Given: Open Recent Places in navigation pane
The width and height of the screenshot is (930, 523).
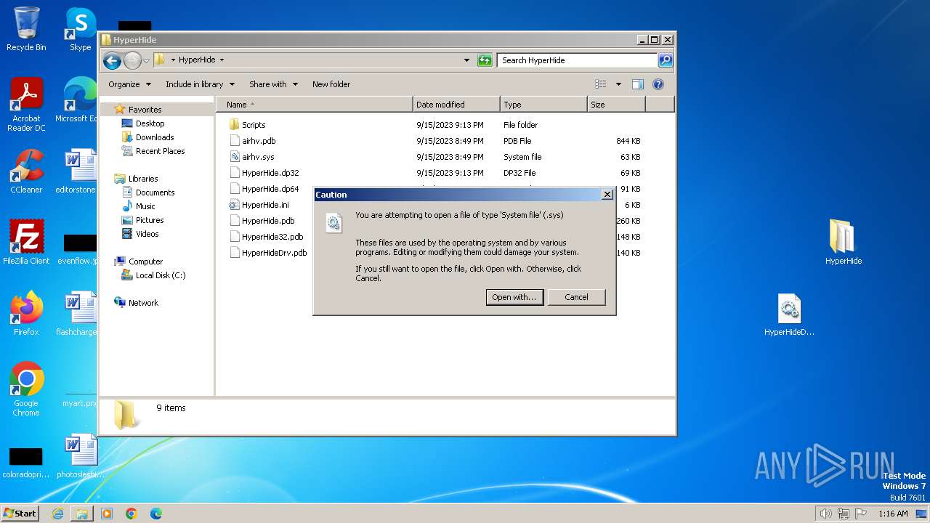Looking at the screenshot, I should 160,151.
